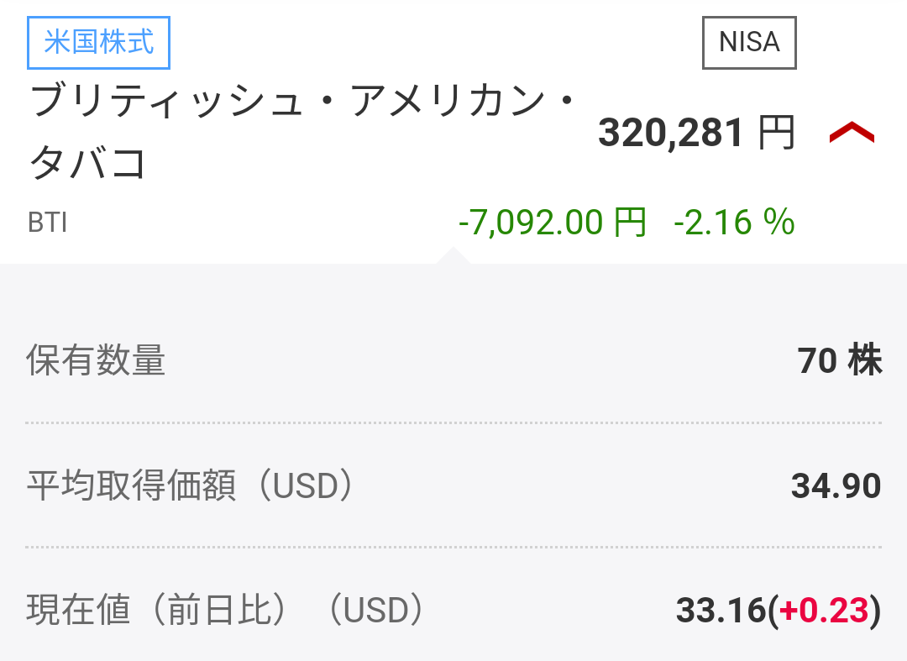
Task: Click the red +0.23 daily change
Action: tap(824, 611)
